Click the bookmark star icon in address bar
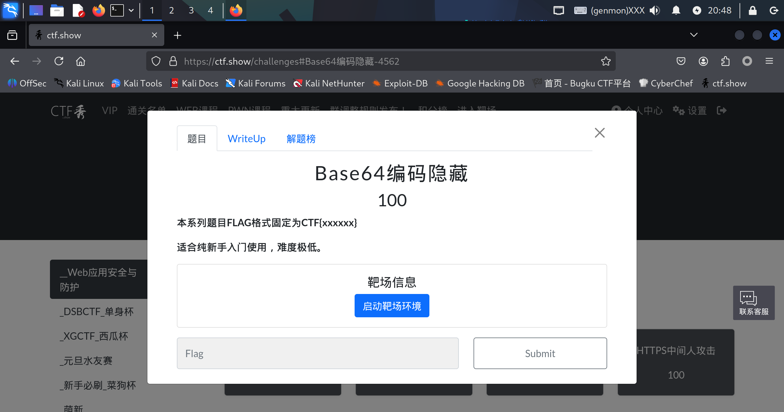Viewport: 784px width, 412px height. pyautogui.click(x=606, y=61)
